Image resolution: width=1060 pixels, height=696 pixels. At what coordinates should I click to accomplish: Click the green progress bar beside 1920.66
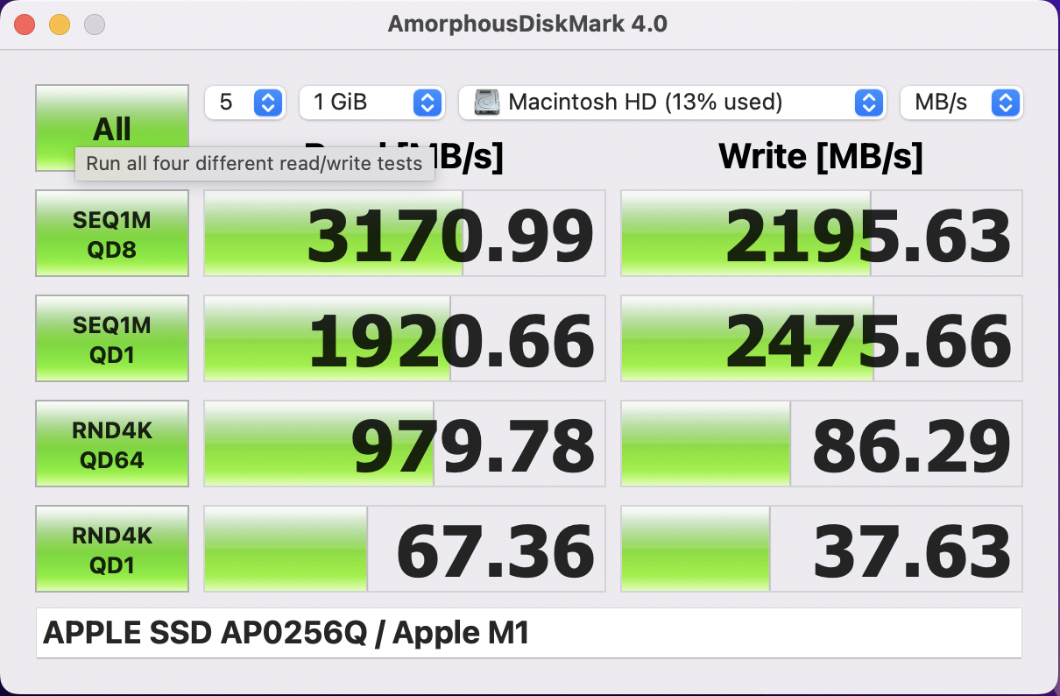point(324,338)
